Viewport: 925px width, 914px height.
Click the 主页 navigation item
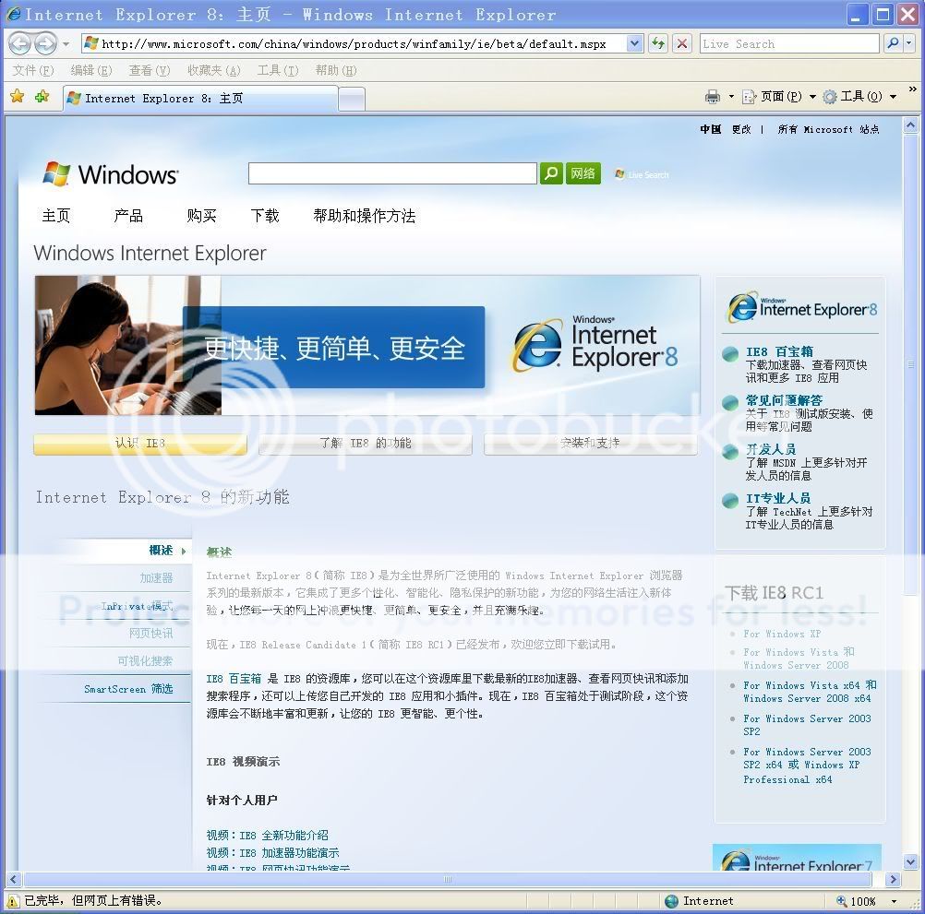pos(56,216)
